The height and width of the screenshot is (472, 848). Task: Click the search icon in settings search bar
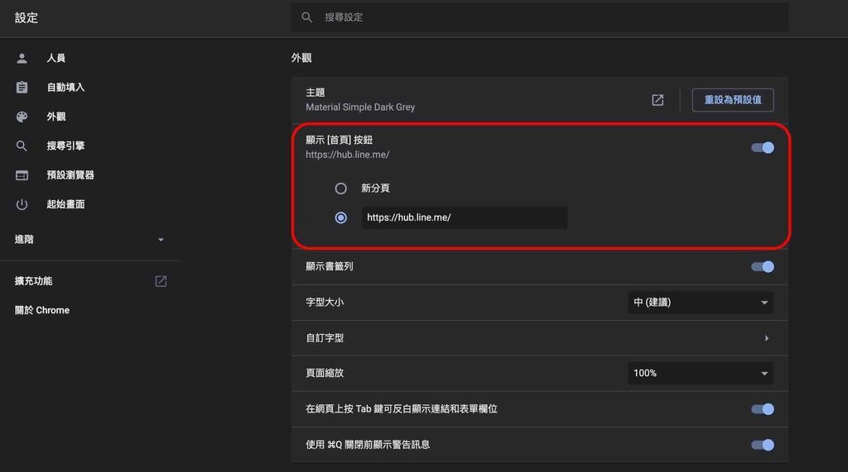306,17
